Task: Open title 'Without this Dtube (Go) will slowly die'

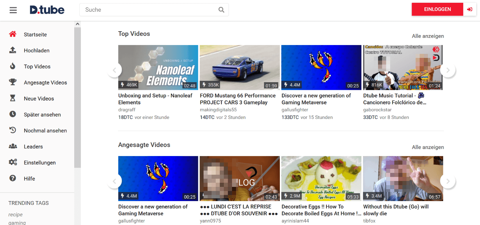Action: pos(396,210)
